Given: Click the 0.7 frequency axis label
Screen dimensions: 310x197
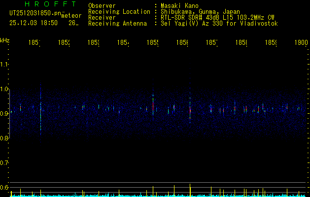Looking at the screenshot, I should click(x=4, y=163).
